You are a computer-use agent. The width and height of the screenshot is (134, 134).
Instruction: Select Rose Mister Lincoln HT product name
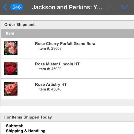point(57,64)
